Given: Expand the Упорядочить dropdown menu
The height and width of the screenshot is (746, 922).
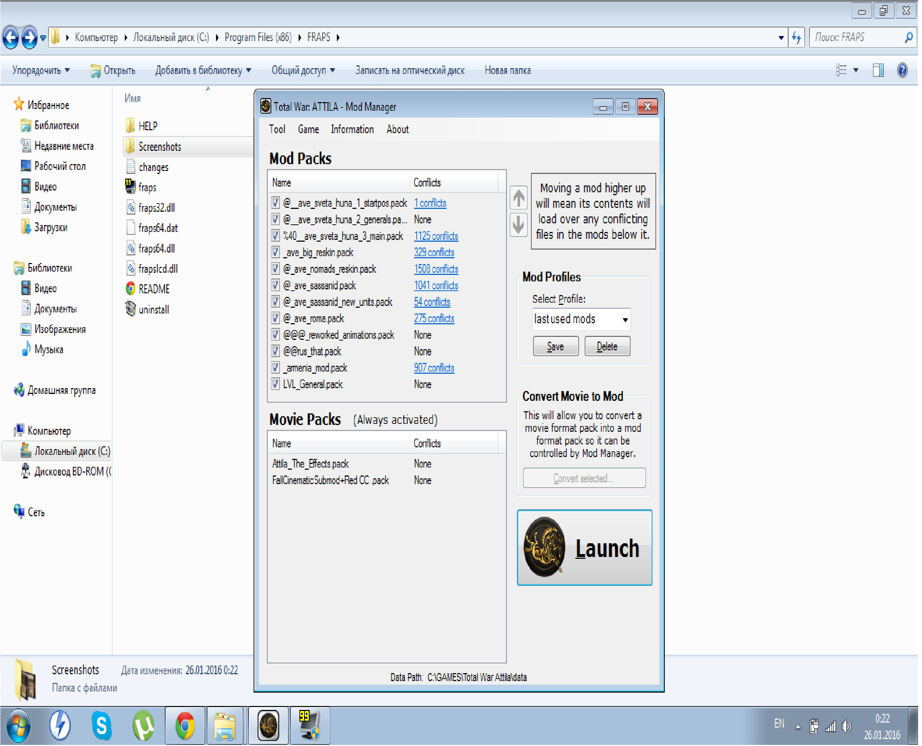Looking at the screenshot, I should (41, 70).
